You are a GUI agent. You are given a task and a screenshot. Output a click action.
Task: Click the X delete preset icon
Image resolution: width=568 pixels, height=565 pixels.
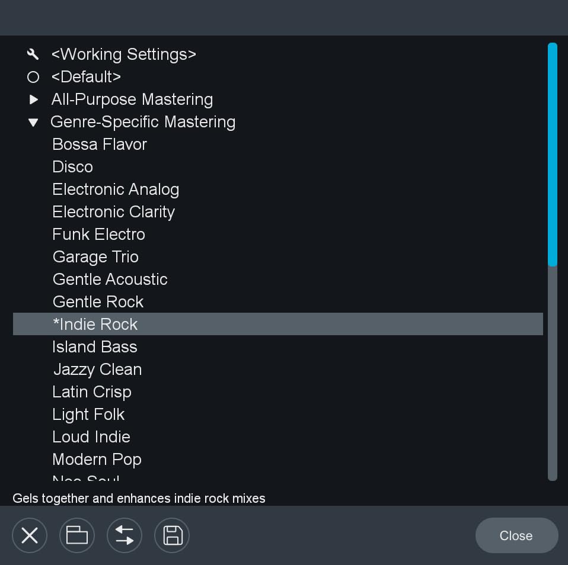(x=30, y=535)
